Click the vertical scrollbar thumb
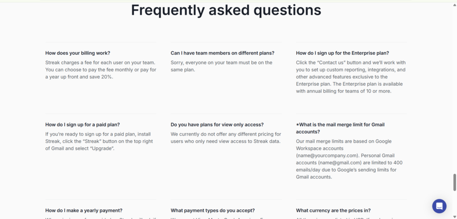 454,182
